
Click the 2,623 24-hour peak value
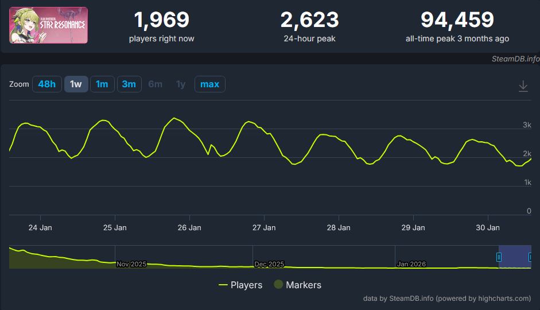pyautogui.click(x=310, y=20)
